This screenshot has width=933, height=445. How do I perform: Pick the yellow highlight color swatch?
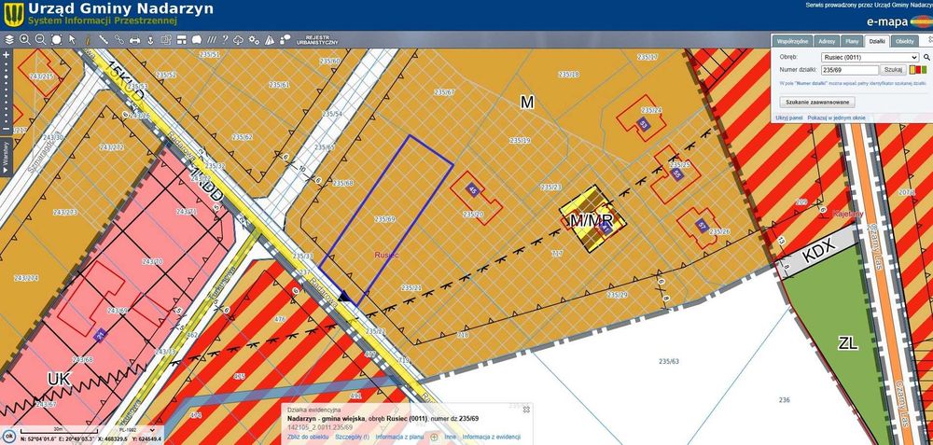pyautogui.click(x=912, y=70)
